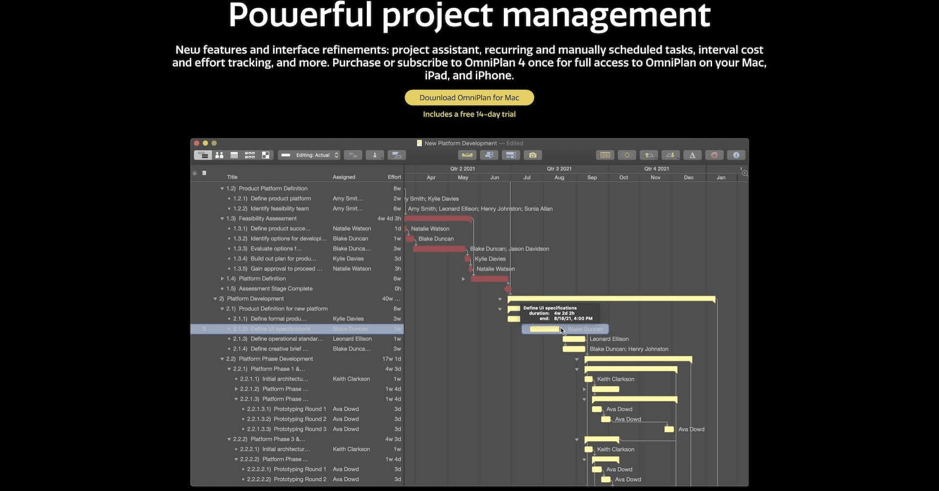Screen dimensions: 939x491
Task: Collapse the 2) Platform Development group
Action: [215, 299]
